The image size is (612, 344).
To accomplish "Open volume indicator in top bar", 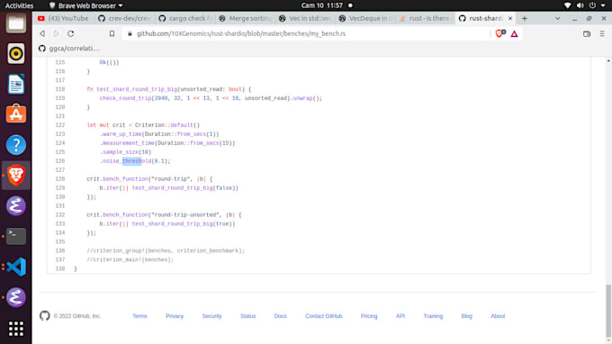I will pyautogui.click(x=580, y=5).
